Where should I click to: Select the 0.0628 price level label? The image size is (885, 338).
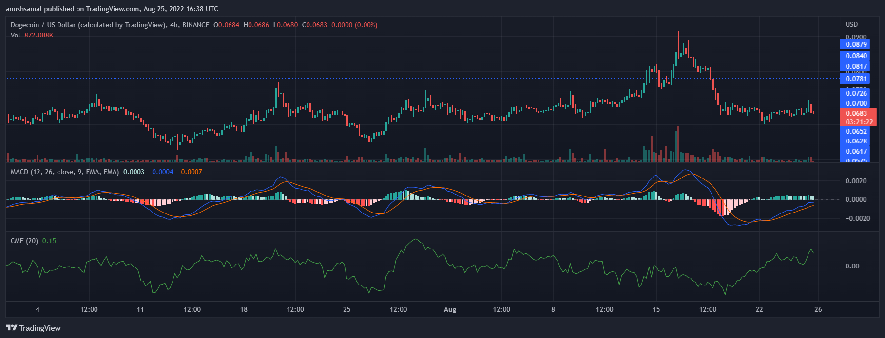coord(855,142)
